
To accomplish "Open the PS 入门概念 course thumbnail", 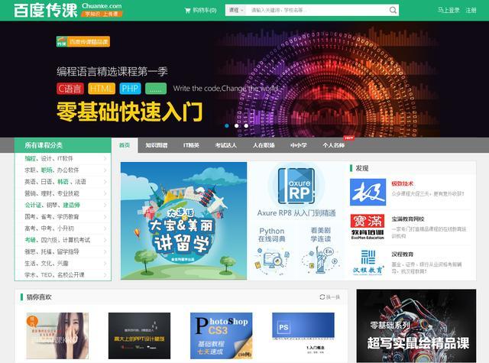I will (303, 335).
